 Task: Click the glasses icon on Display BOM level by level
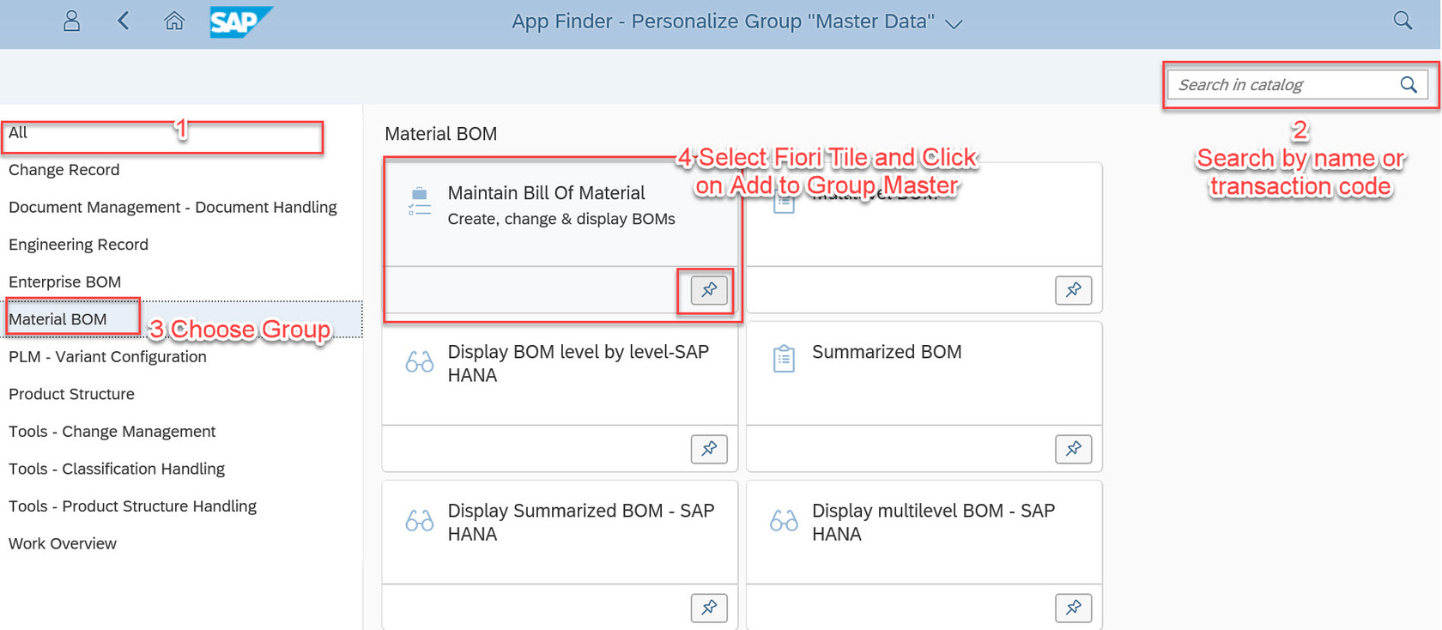click(419, 361)
